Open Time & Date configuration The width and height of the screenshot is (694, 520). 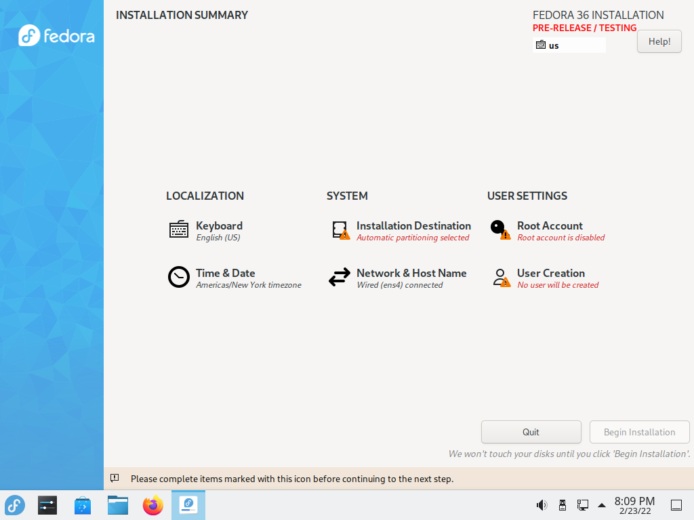pos(235,278)
